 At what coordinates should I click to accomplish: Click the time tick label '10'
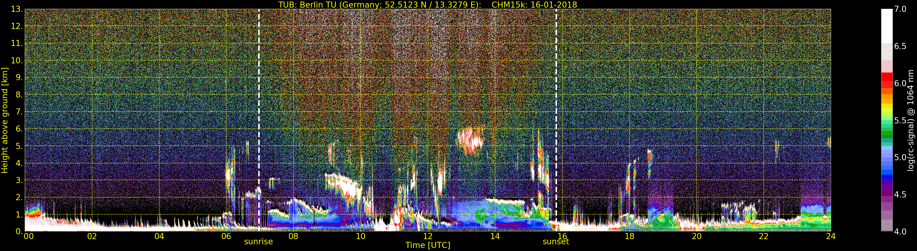[x=361, y=236]
